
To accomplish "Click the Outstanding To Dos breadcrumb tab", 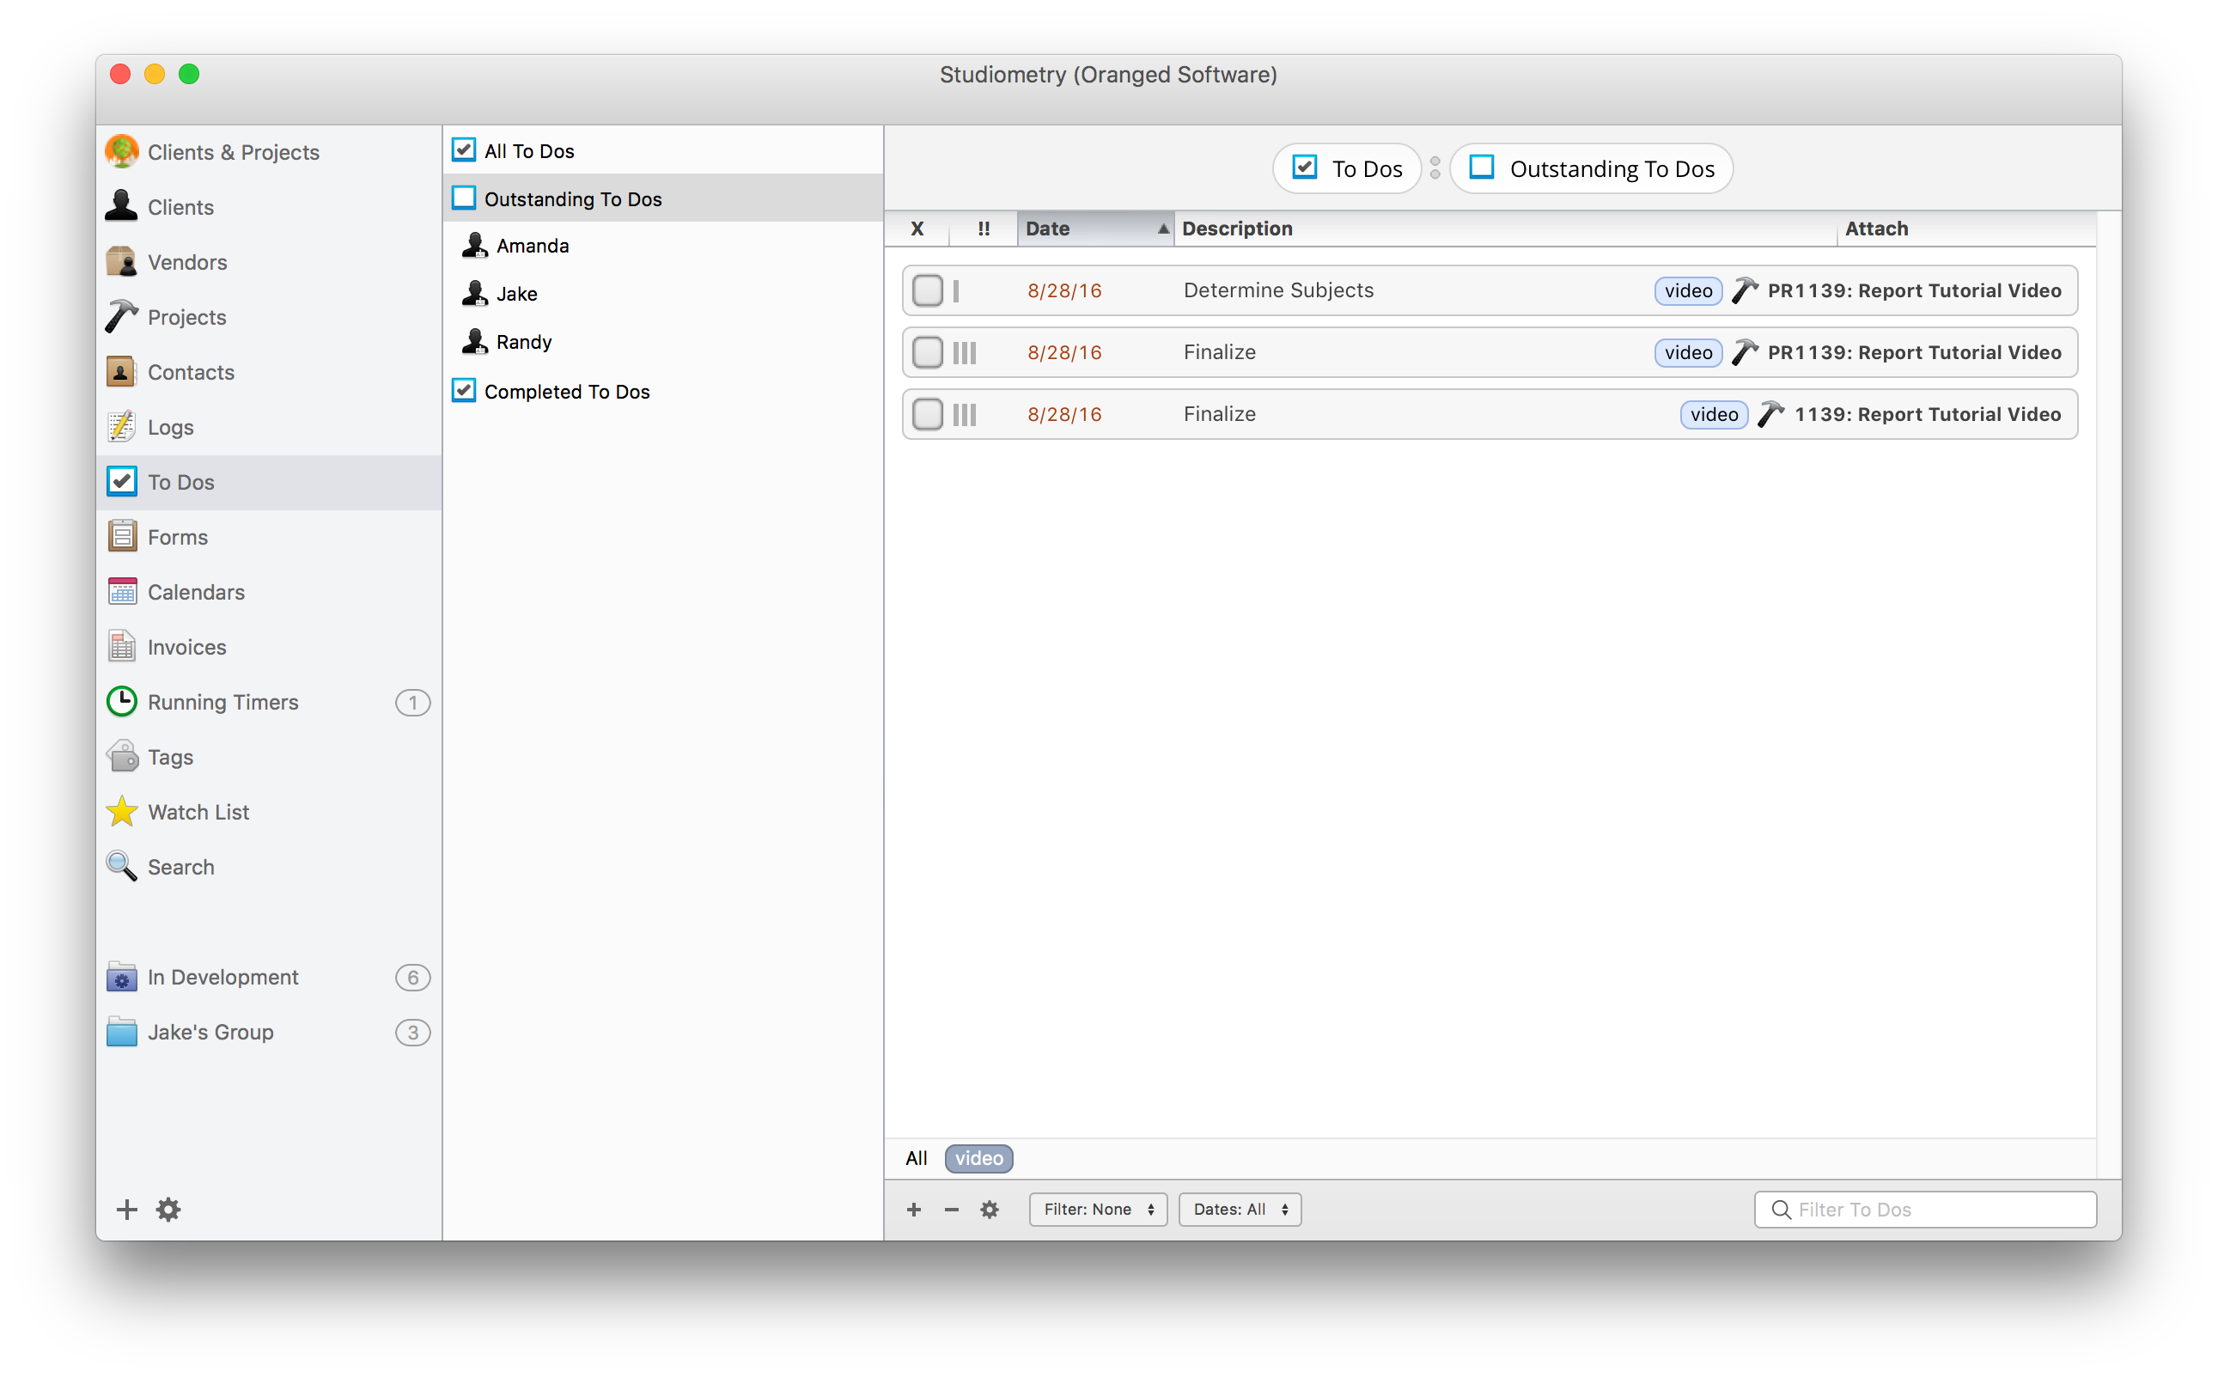I will point(1592,168).
